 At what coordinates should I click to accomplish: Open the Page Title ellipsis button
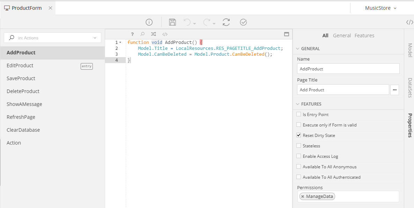(395, 90)
